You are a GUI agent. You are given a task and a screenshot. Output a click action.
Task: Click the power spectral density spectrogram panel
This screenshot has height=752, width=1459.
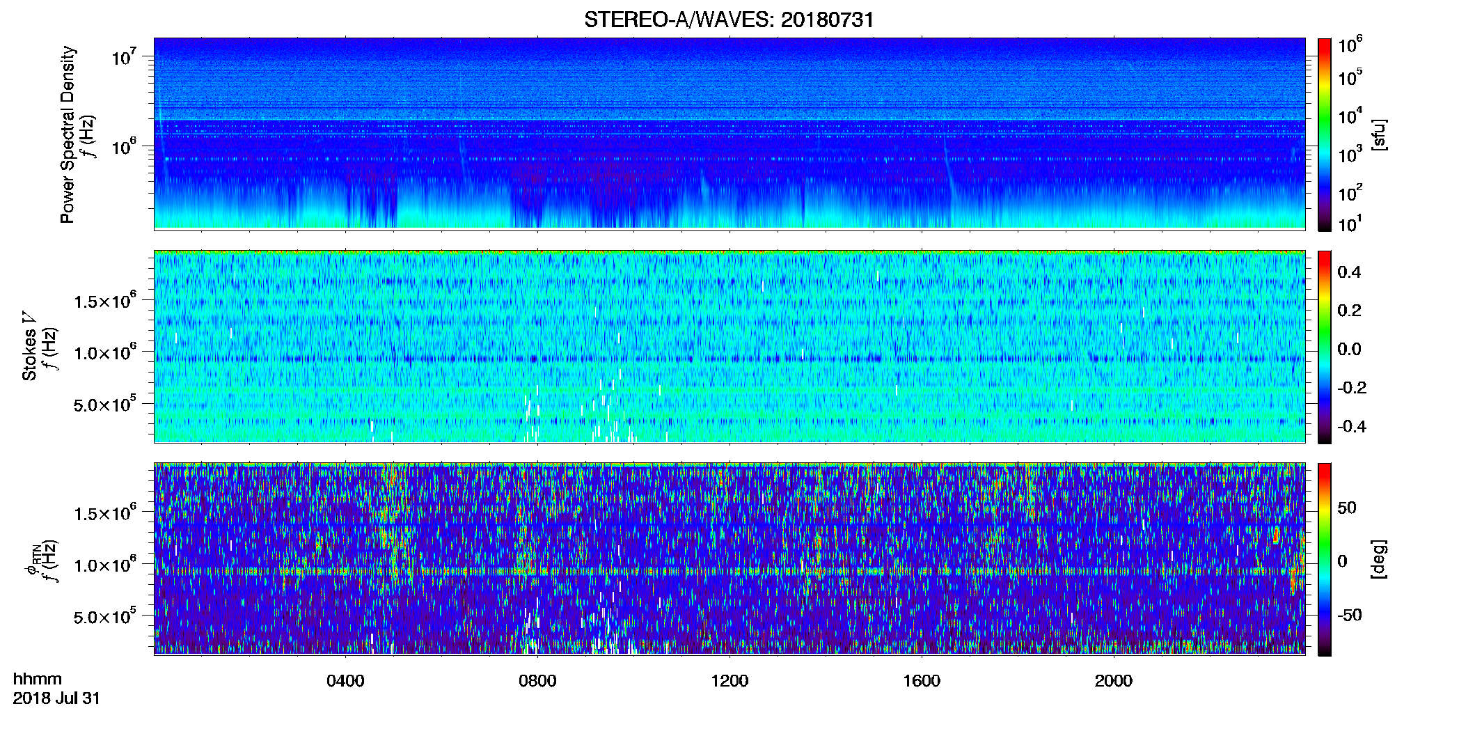tap(729, 133)
